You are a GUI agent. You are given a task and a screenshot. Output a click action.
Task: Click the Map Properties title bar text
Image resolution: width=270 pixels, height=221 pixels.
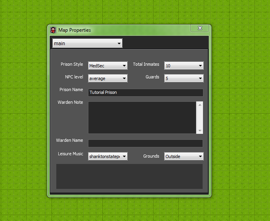pos(75,30)
